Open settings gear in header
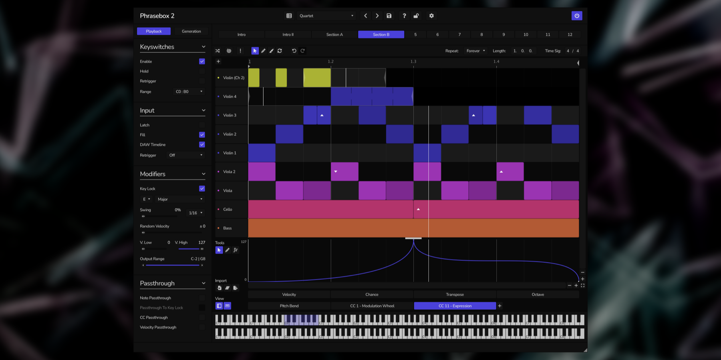Image resolution: width=721 pixels, height=360 pixels. pos(431,16)
